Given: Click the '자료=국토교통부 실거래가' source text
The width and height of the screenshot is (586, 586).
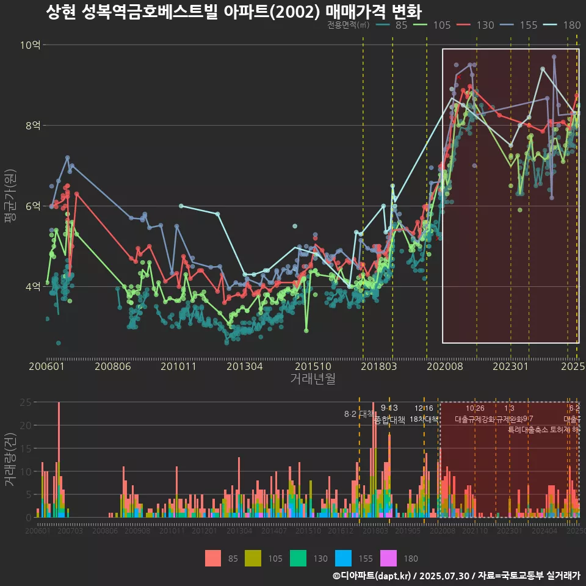Looking at the screenshot, I should 529,576.
